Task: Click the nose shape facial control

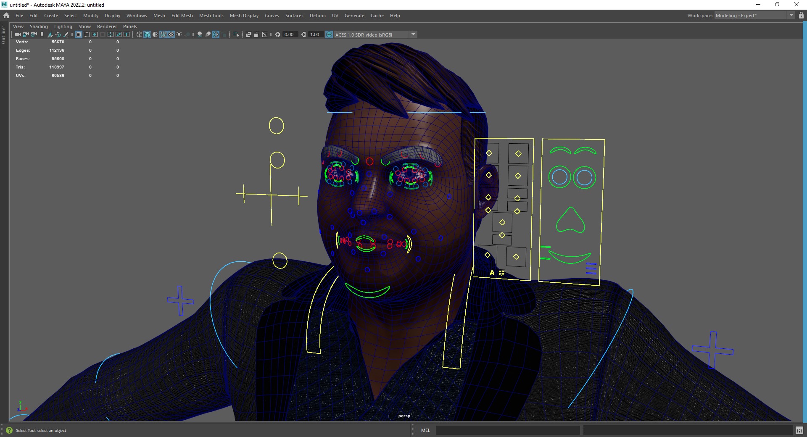Action: pyautogui.click(x=570, y=220)
